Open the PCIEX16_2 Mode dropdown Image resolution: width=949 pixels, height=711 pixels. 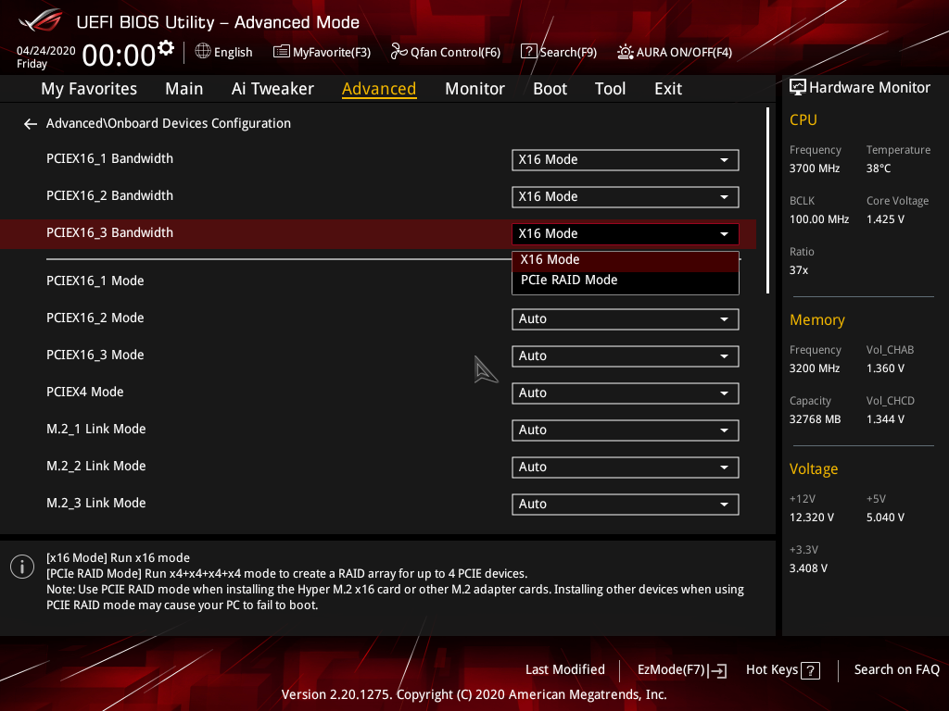[x=626, y=319]
